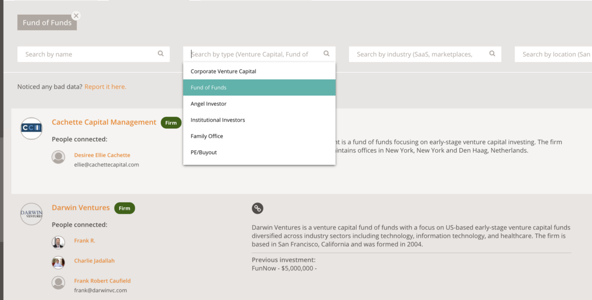Click the magnifier icon in name search field

pyautogui.click(x=161, y=54)
